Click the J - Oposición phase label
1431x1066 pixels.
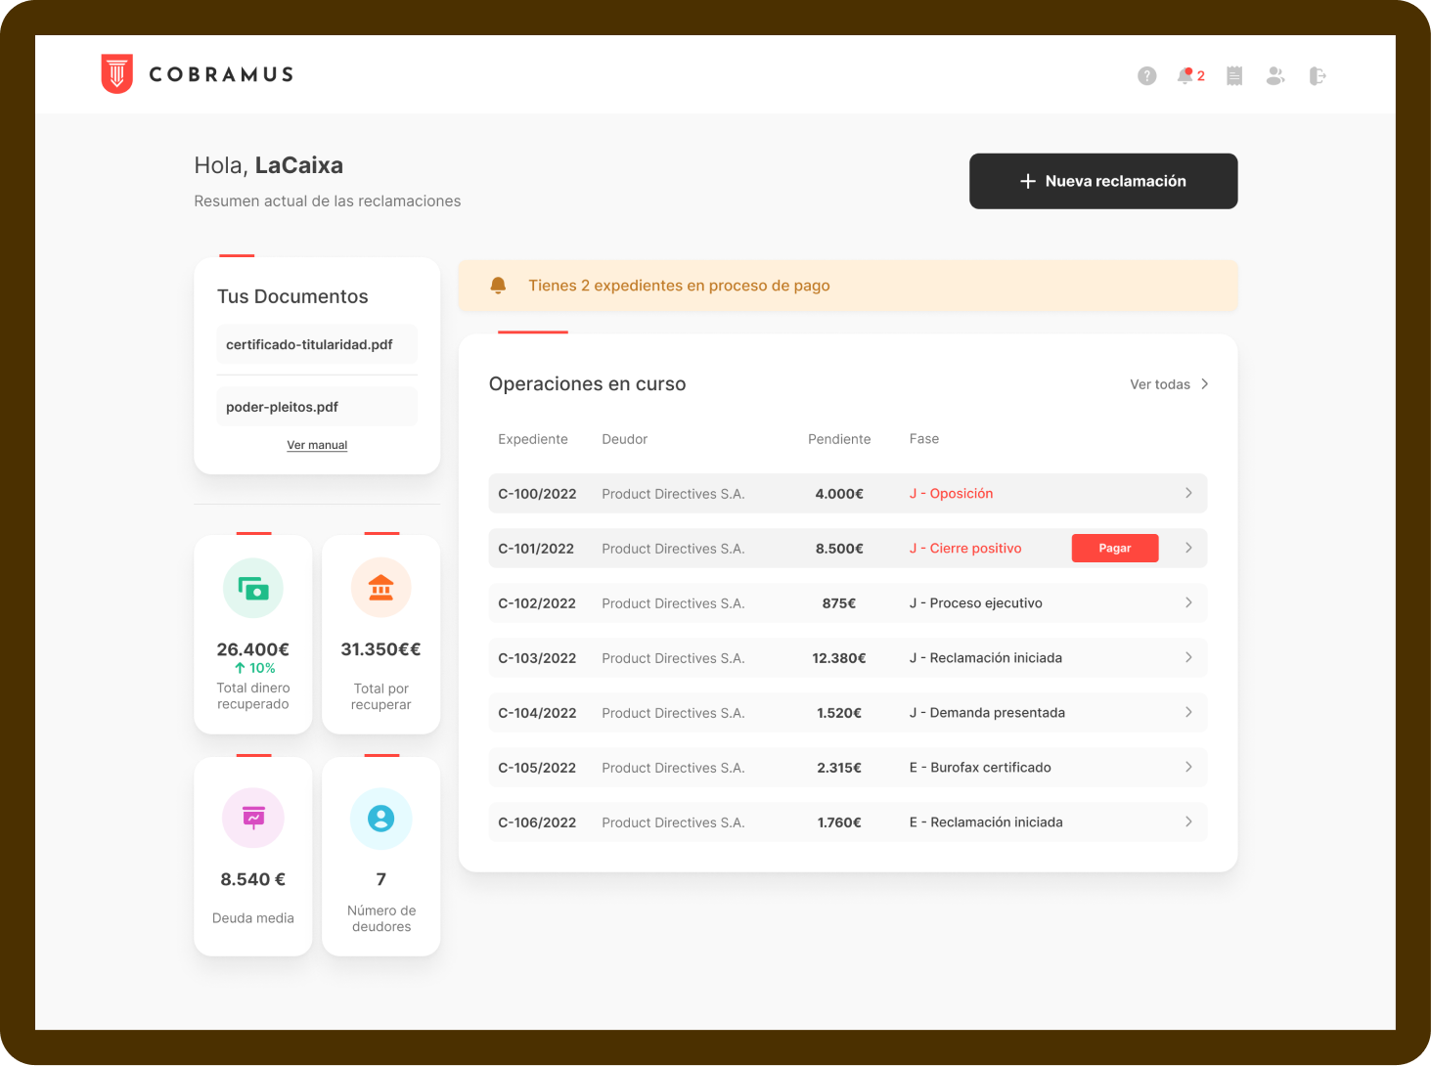tap(951, 494)
